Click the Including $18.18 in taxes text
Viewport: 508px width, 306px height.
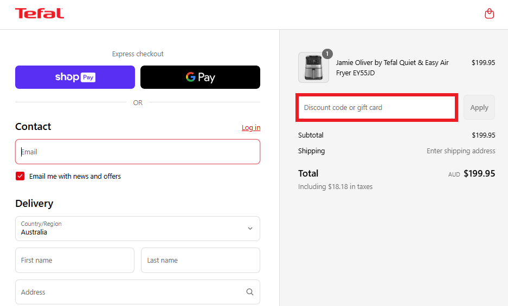point(335,186)
